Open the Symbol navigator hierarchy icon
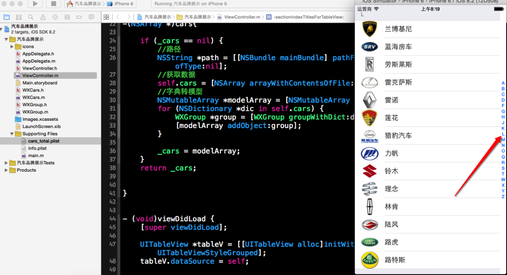 [x=19, y=17]
